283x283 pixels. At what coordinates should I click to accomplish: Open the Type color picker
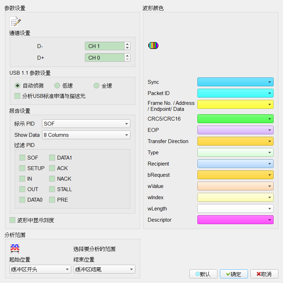tap(235, 153)
